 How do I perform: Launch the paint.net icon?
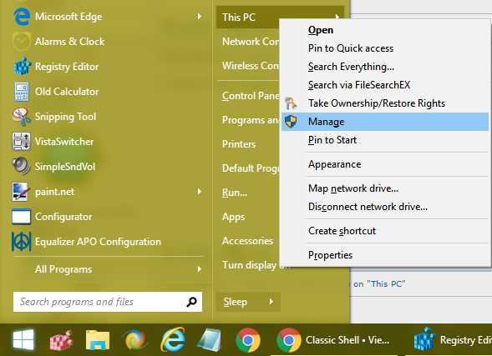click(22, 191)
